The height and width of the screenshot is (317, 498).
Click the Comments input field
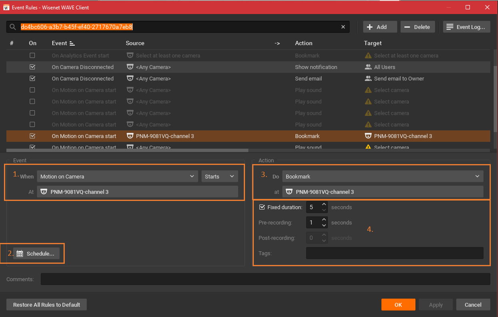click(x=265, y=279)
